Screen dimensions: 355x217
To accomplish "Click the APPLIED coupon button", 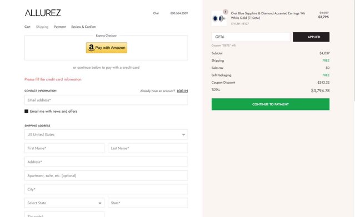I will coord(311,37).
